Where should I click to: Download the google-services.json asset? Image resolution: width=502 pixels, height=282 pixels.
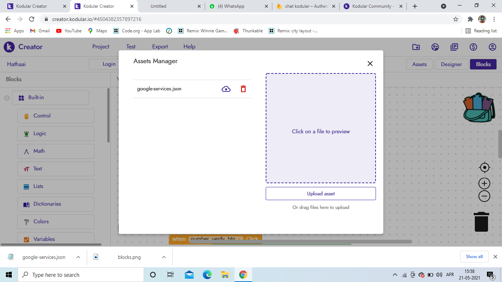click(226, 89)
